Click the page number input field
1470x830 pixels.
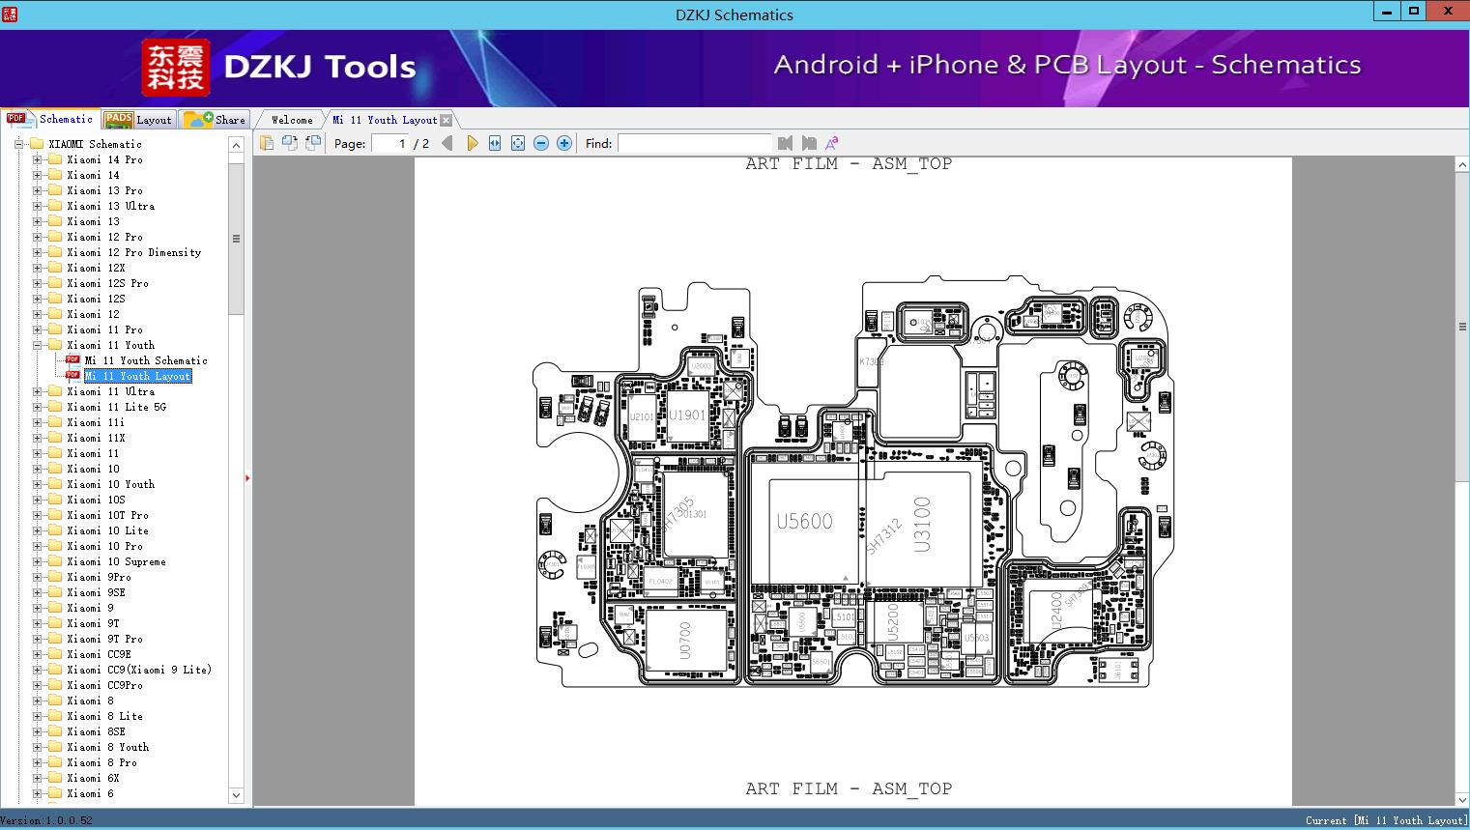click(389, 143)
